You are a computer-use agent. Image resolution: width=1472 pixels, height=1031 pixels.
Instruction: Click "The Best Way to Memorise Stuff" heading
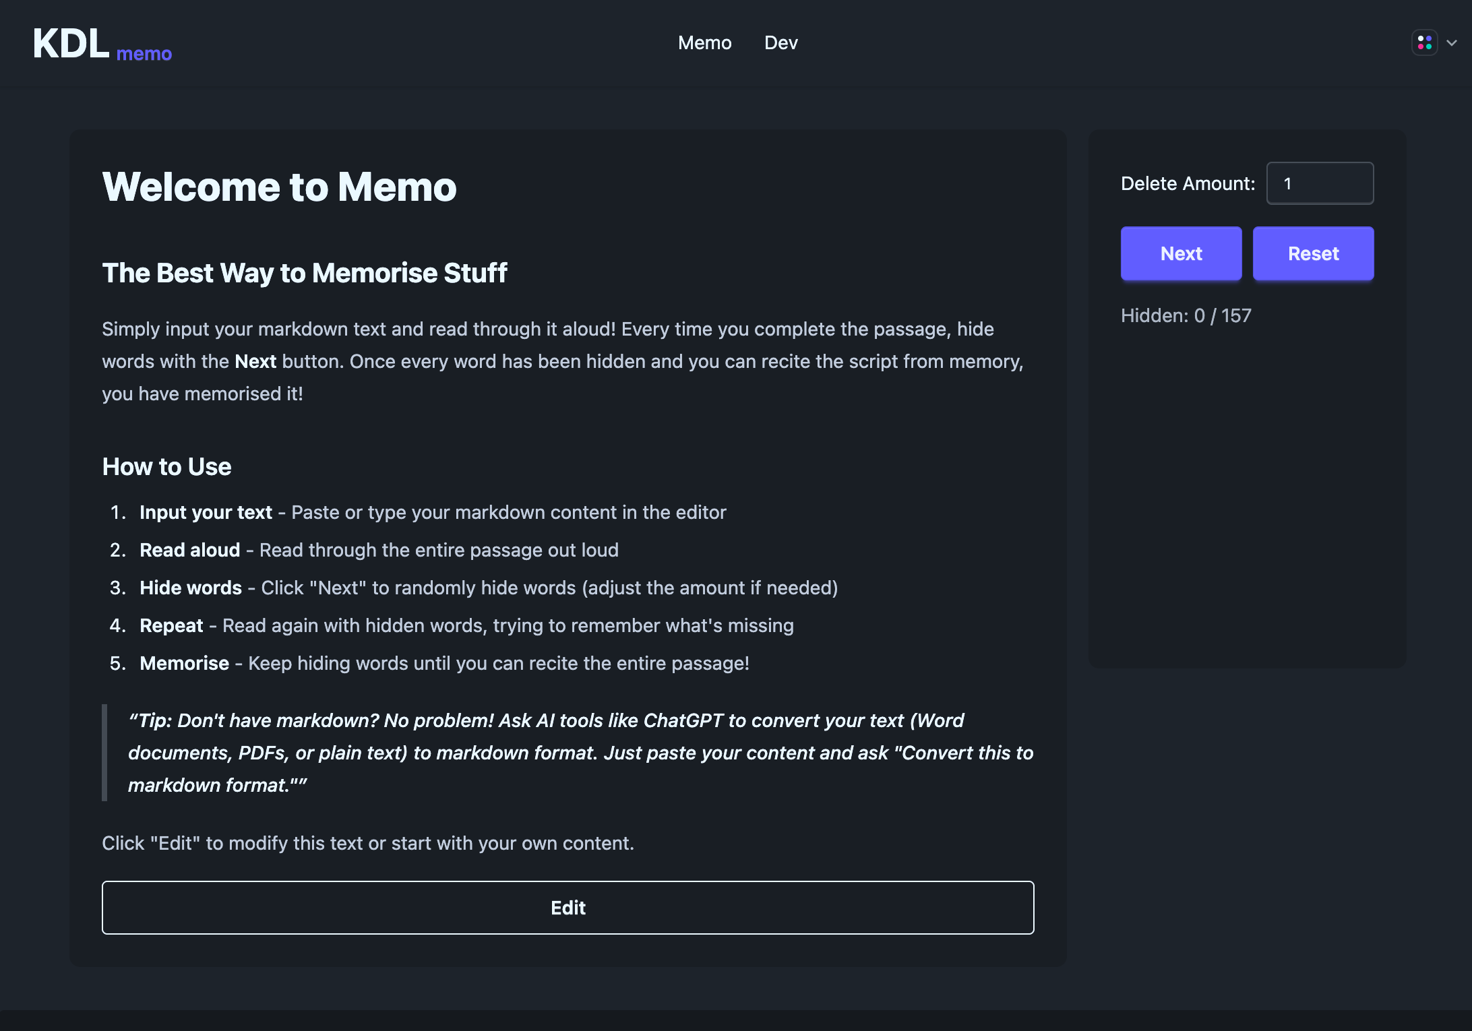click(304, 273)
